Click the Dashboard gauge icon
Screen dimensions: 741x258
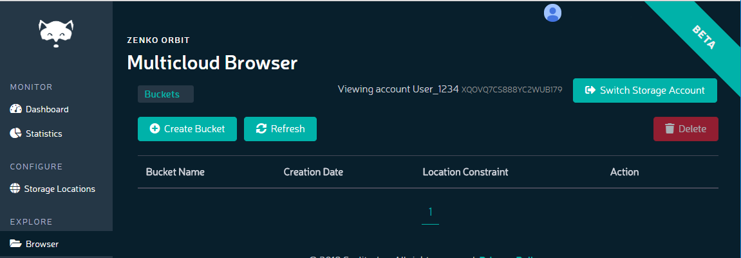(15, 108)
